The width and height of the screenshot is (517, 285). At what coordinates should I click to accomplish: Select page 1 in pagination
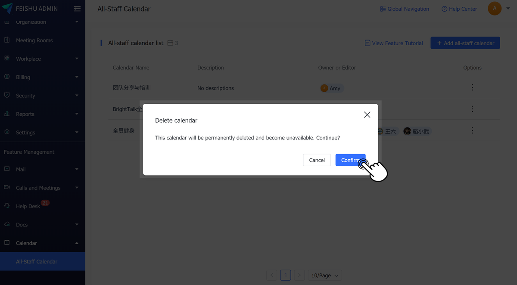coord(285,275)
